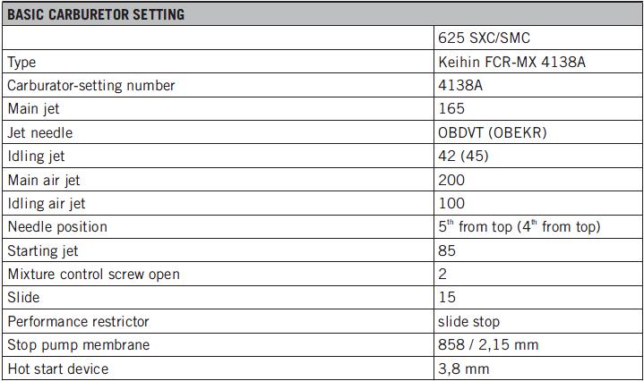
Task: Click the Mixture control screw open label
Action: [x=93, y=274]
